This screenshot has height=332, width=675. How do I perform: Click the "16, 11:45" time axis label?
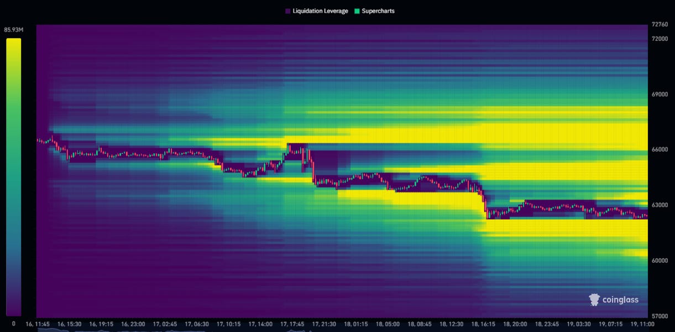tap(38, 324)
